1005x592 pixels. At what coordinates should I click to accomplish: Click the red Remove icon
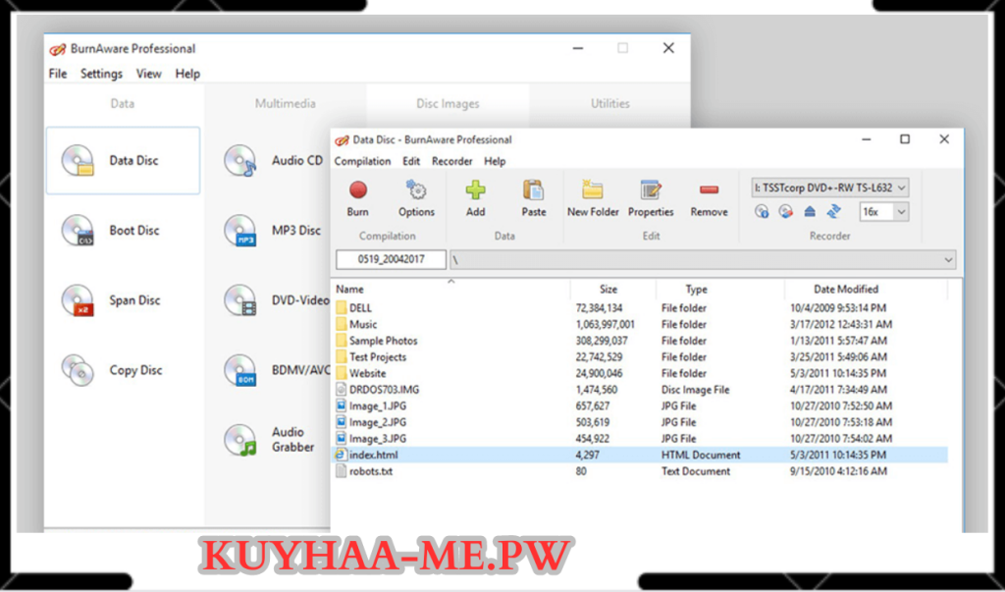tap(709, 189)
